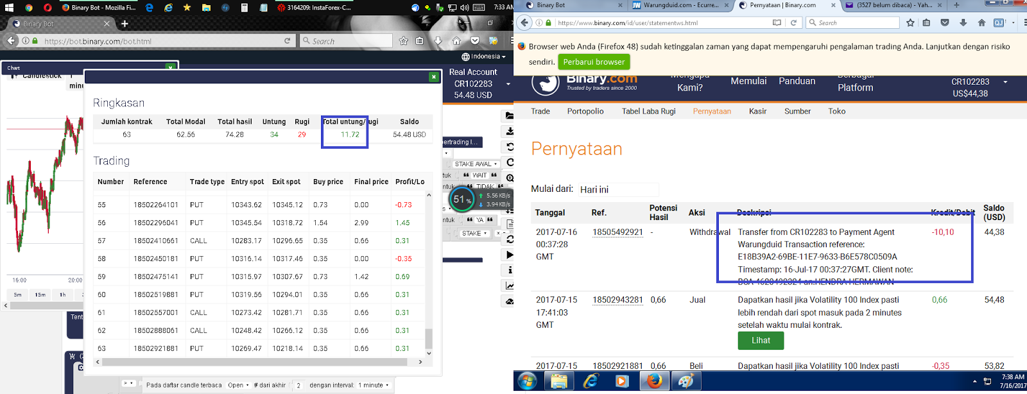Click the Hari ini date input field
Image resolution: width=1027 pixels, height=394 pixels.
617,189
